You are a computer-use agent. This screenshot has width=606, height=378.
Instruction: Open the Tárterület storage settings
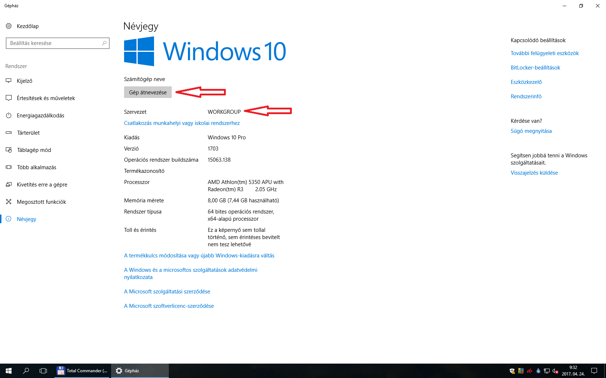(28, 133)
